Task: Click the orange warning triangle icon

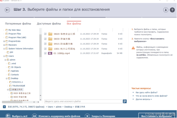Action: pyautogui.click(x=133, y=48)
